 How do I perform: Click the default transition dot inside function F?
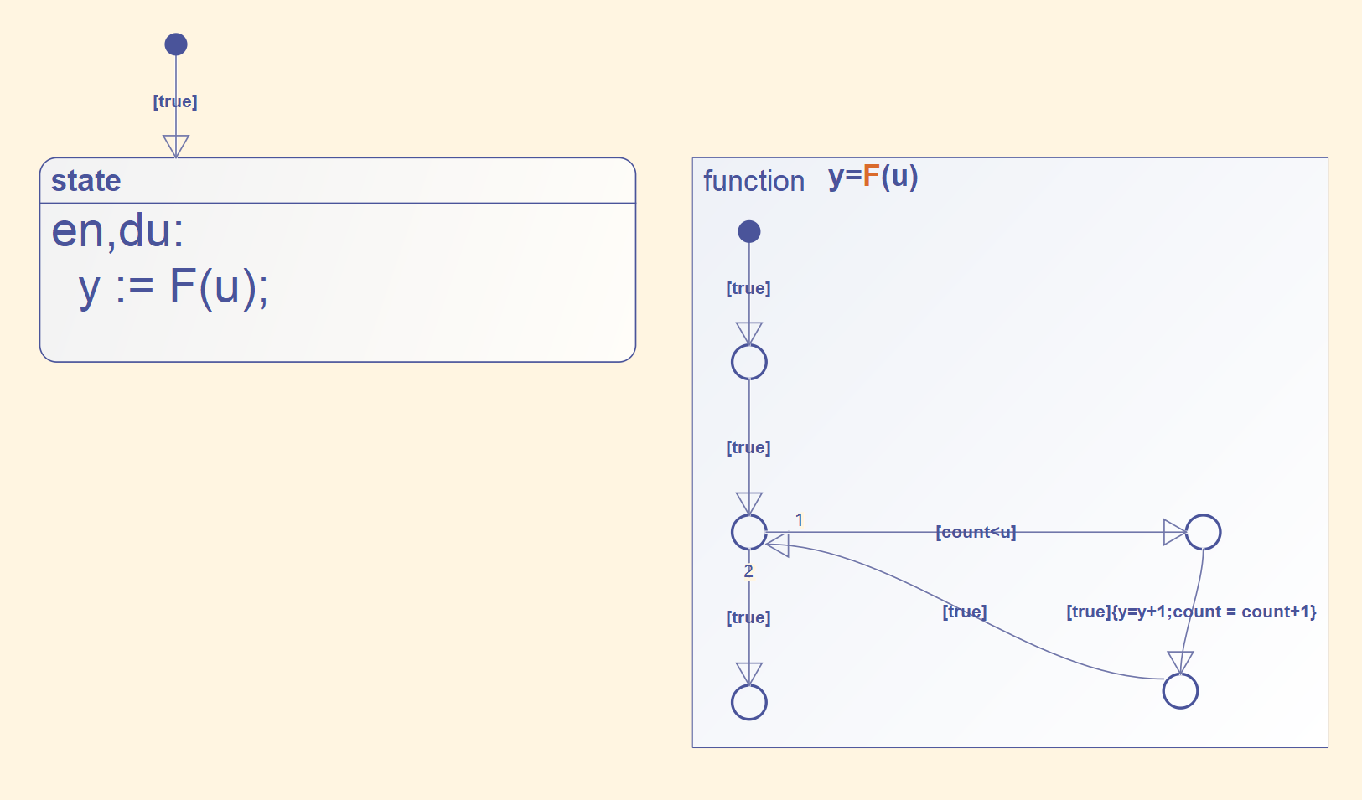(749, 231)
